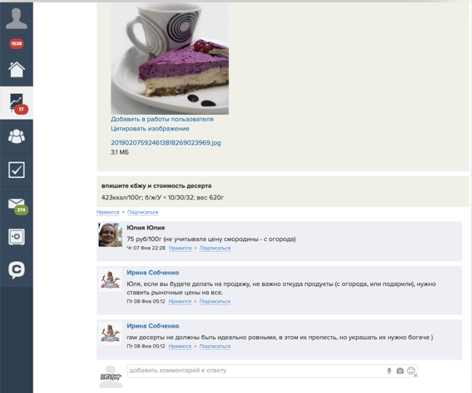
Task: Open the speech bubble C chat icon
Action: coord(16,270)
